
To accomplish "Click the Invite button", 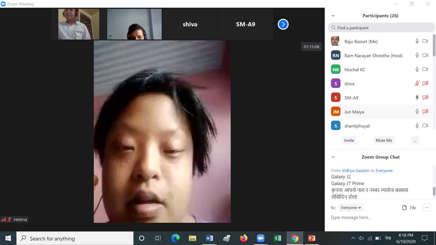I will [349, 140].
